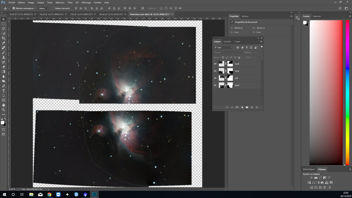Select the Gradient tool
352x198 pixels.
point(4,72)
